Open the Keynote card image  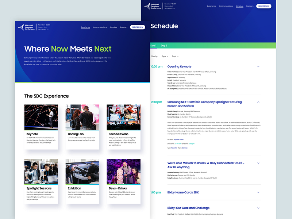pos(41,117)
